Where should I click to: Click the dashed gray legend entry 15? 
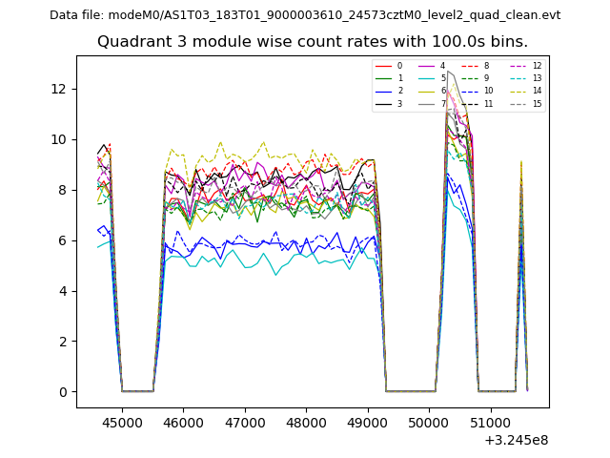point(523,103)
